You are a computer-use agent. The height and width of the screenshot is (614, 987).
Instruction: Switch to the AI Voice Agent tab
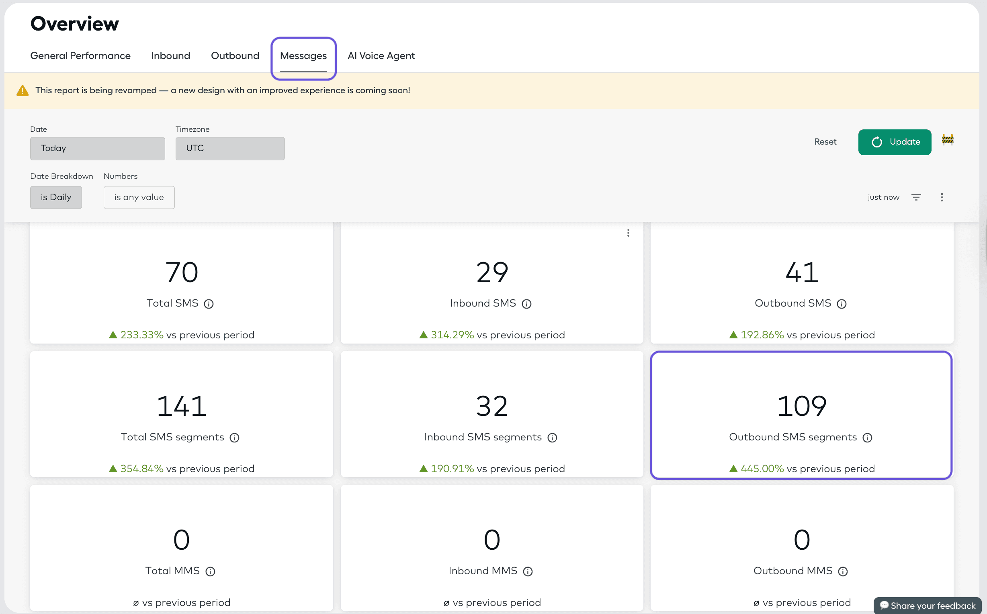coord(381,55)
